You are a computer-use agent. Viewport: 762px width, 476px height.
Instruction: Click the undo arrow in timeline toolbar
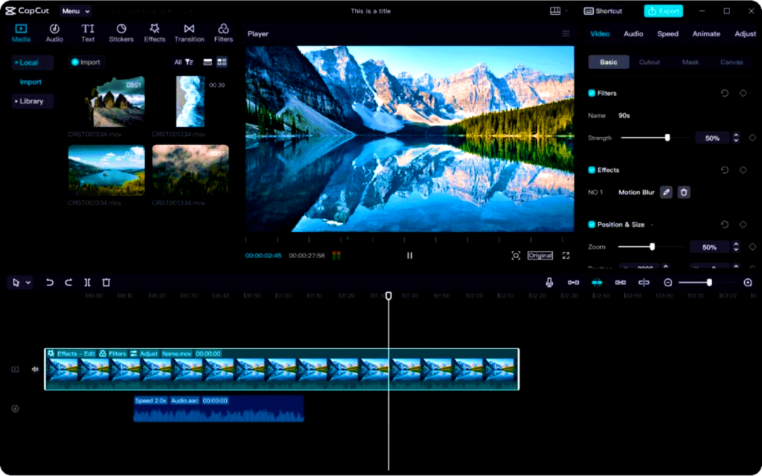click(50, 283)
